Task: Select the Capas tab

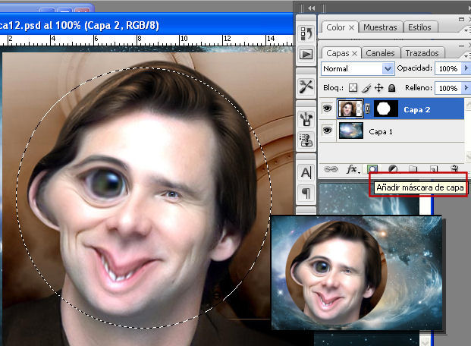Action: coord(338,53)
